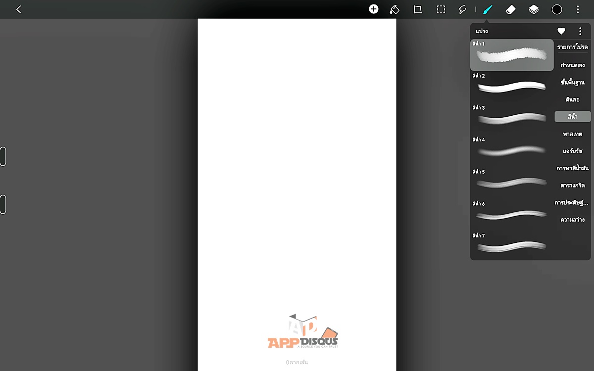The height and width of the screenshot is (371, 594).
Task: Tap the back arrow in top bar
Action: click(x=19, y=9)
